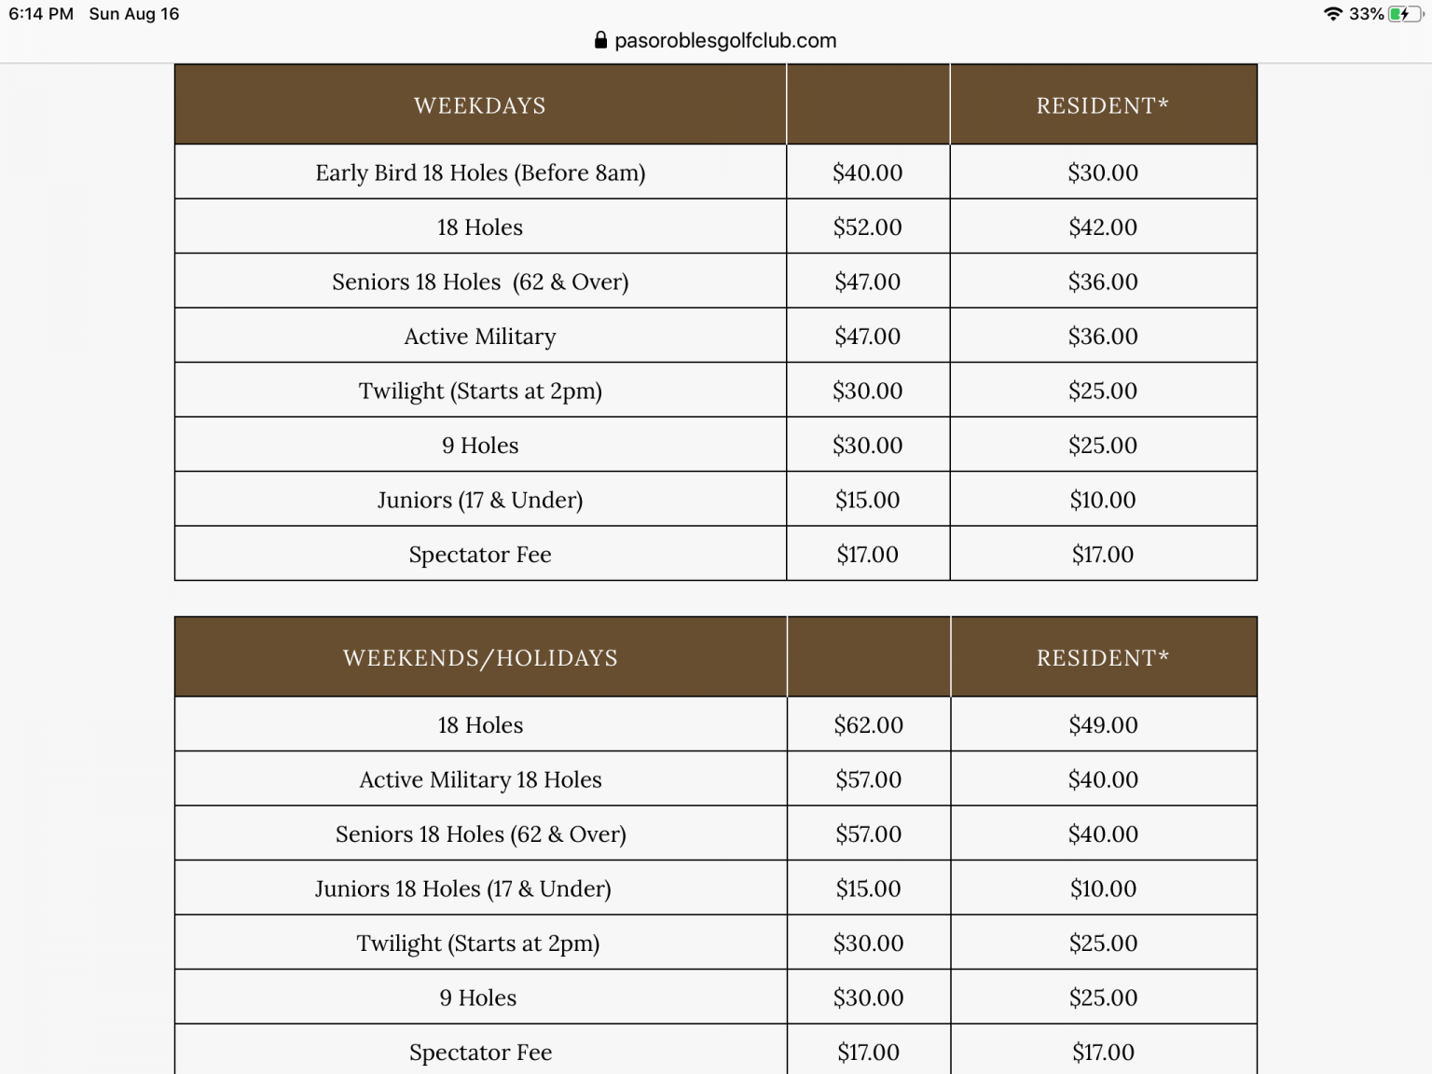1432x1074 pixels.
Task: Tap the 33% battery percentage
Action: click(1366, 14)
